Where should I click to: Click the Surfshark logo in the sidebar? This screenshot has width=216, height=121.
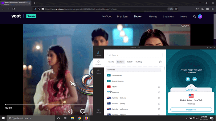(x=98, y=53)
